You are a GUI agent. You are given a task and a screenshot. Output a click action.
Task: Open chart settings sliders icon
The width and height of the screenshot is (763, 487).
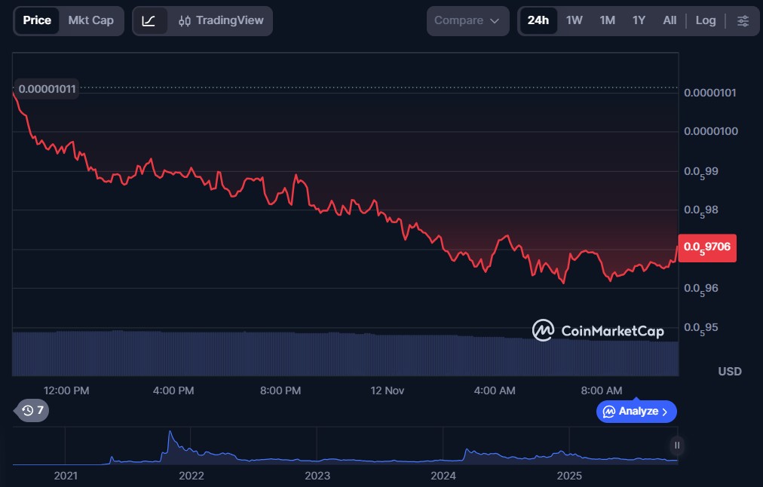pyautogui.click(x=743, y=20)
